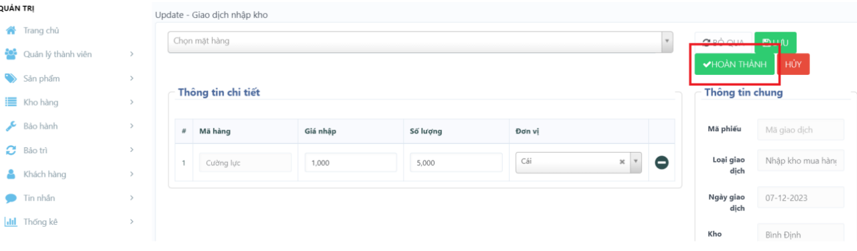Click the person icon beside Khách hàng

click(x=11, y=174)
